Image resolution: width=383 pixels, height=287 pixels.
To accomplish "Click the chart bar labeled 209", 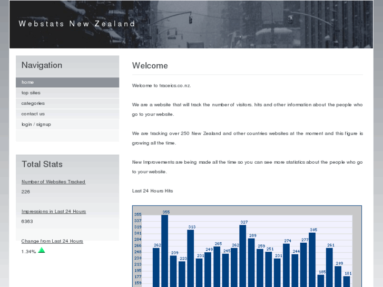I will [338, 276].
